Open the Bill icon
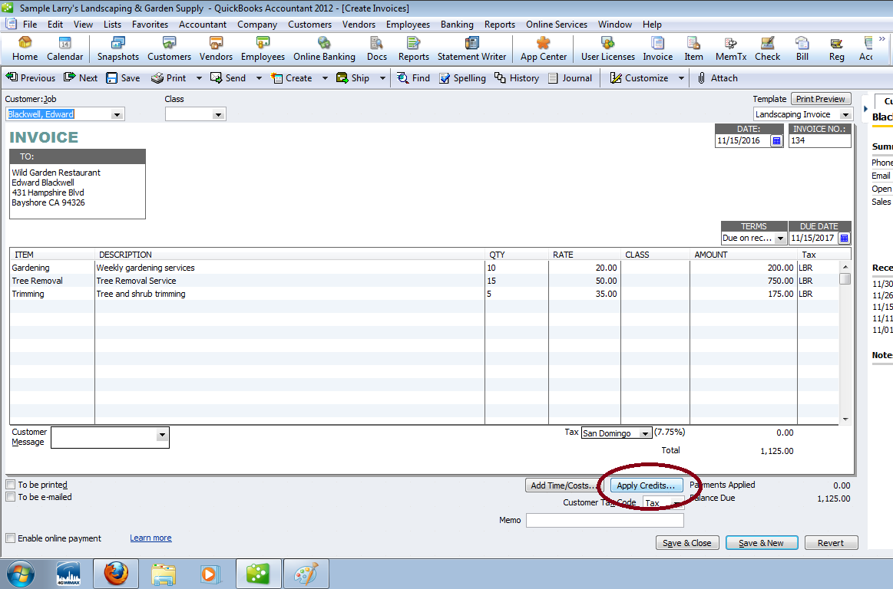Screen dimensions: 893x589 [x=802, y=49]
